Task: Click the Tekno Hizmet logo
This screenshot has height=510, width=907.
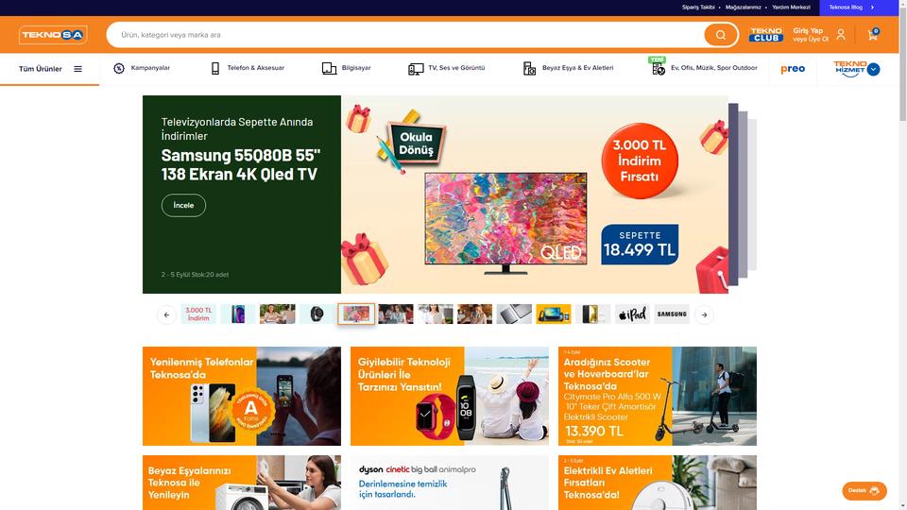Action: (x=849, y=68)
